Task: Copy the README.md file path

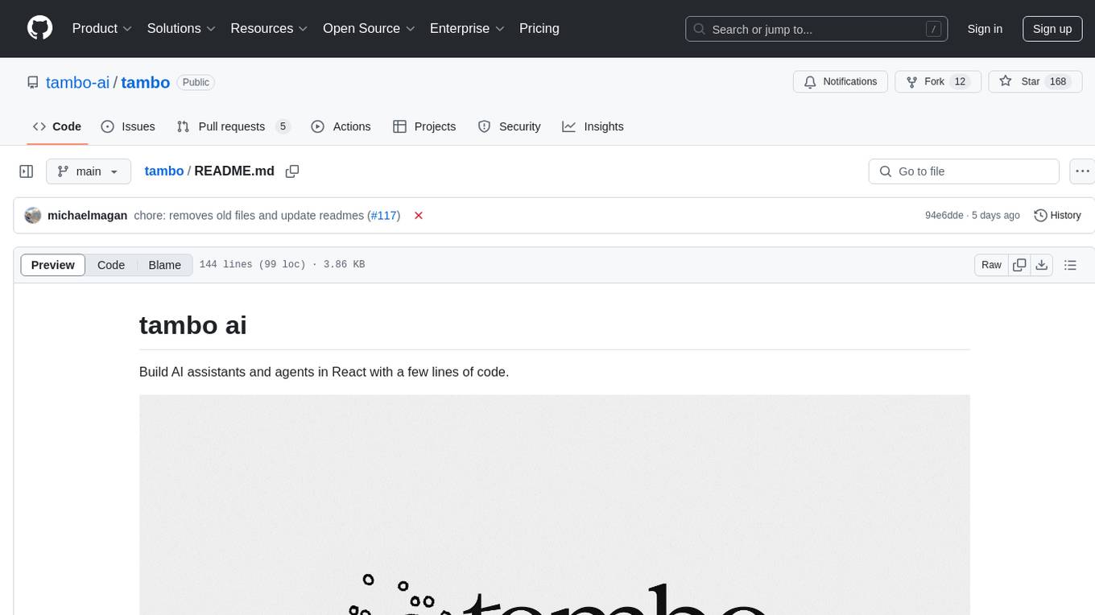Action: coord(292,171)
